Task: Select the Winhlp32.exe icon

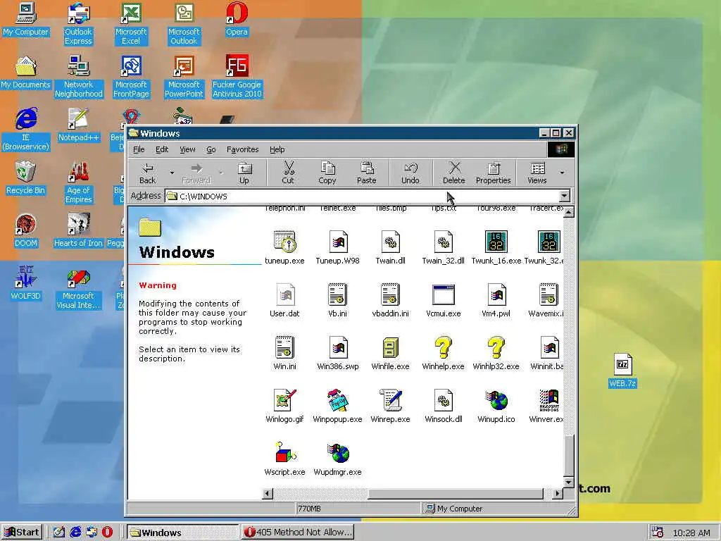Action: [496, 354]
